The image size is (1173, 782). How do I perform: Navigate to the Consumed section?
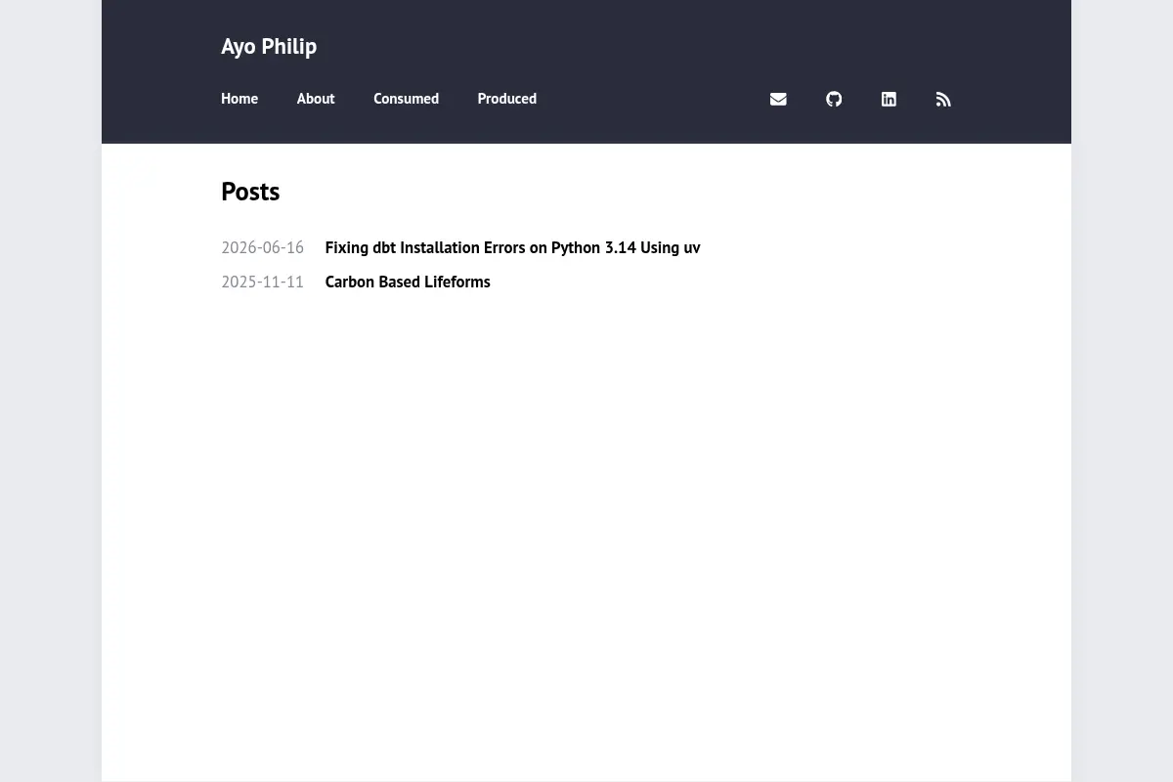[x=406, y=99]
